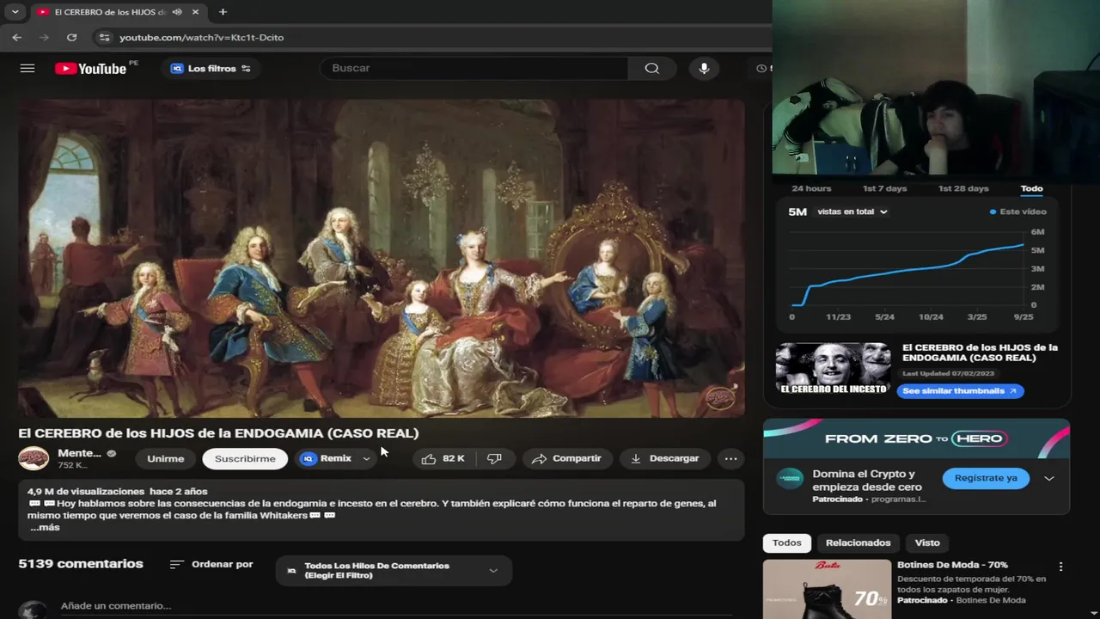Close the YouTube video tab
Screen dimensions: 1100x619
[x=196, y=12]
